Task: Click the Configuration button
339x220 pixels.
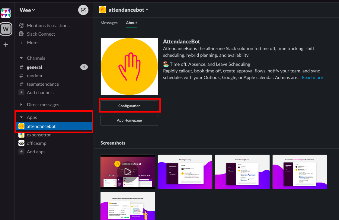Action: point(129,106)
